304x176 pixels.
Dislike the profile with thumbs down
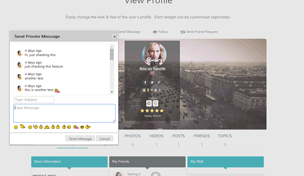(155, 104)
